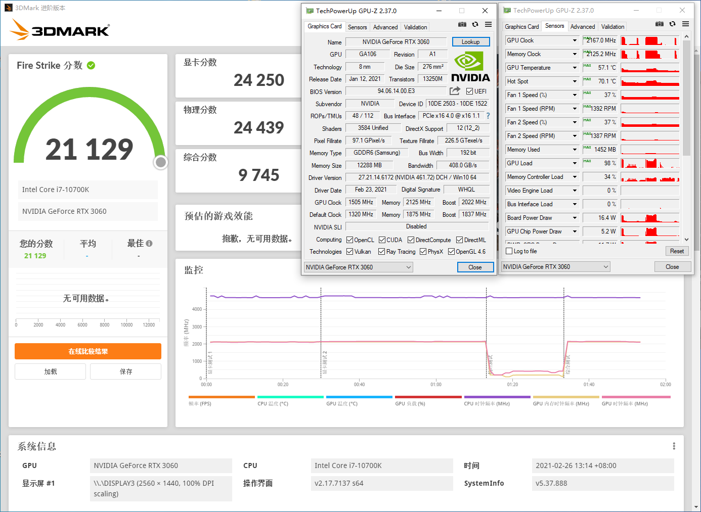The width and height of the screenshot is (701, 512).
Task: Switch to Validation tab in Sensors window
Action: (612, 27)
